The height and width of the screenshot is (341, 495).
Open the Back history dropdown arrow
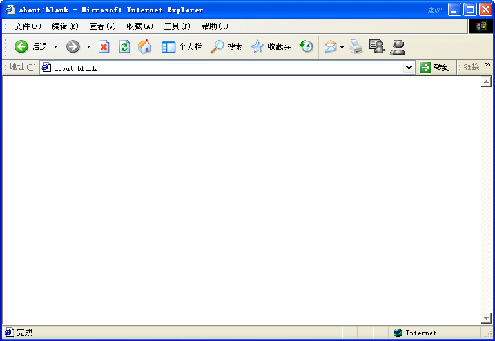click(x=55, y=46)
